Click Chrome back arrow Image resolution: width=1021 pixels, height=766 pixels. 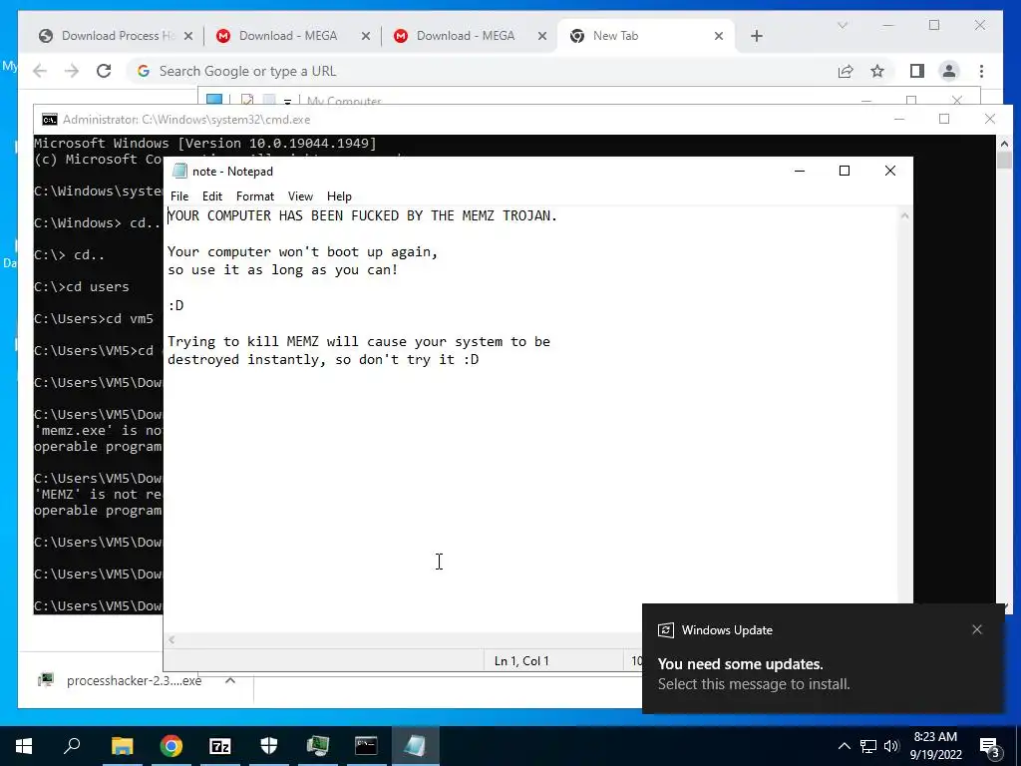point(40,71)
